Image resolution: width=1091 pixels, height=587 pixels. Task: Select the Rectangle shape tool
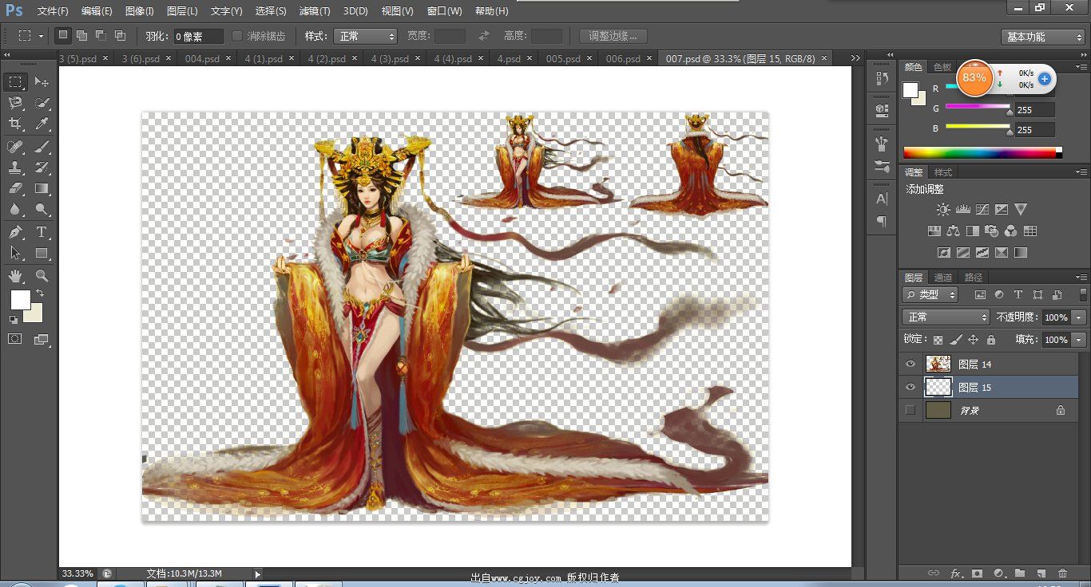click(x=42, y=253)
